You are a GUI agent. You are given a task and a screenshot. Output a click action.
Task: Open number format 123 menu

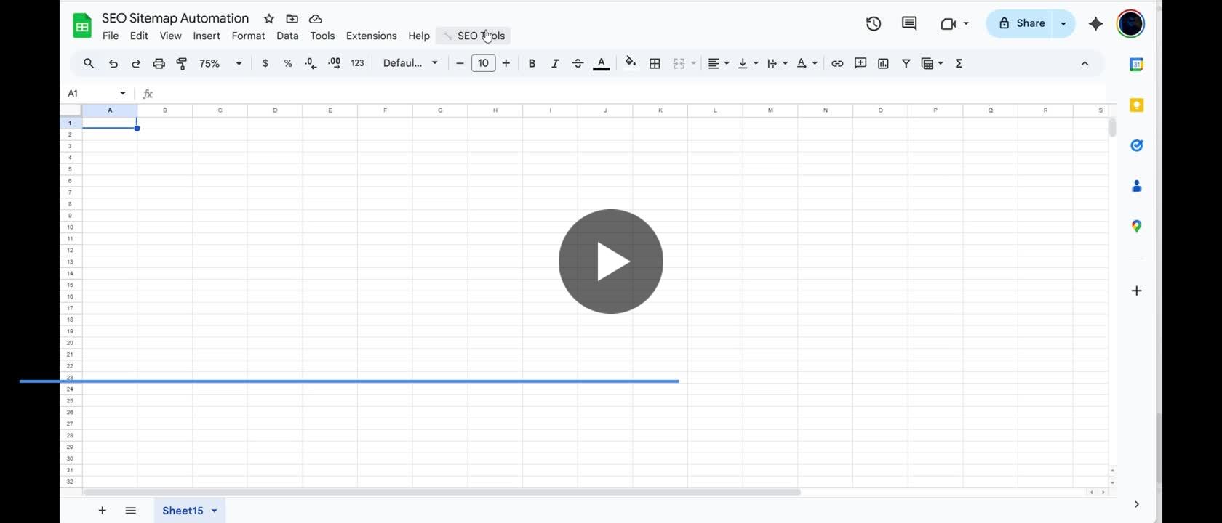point(357,63)
